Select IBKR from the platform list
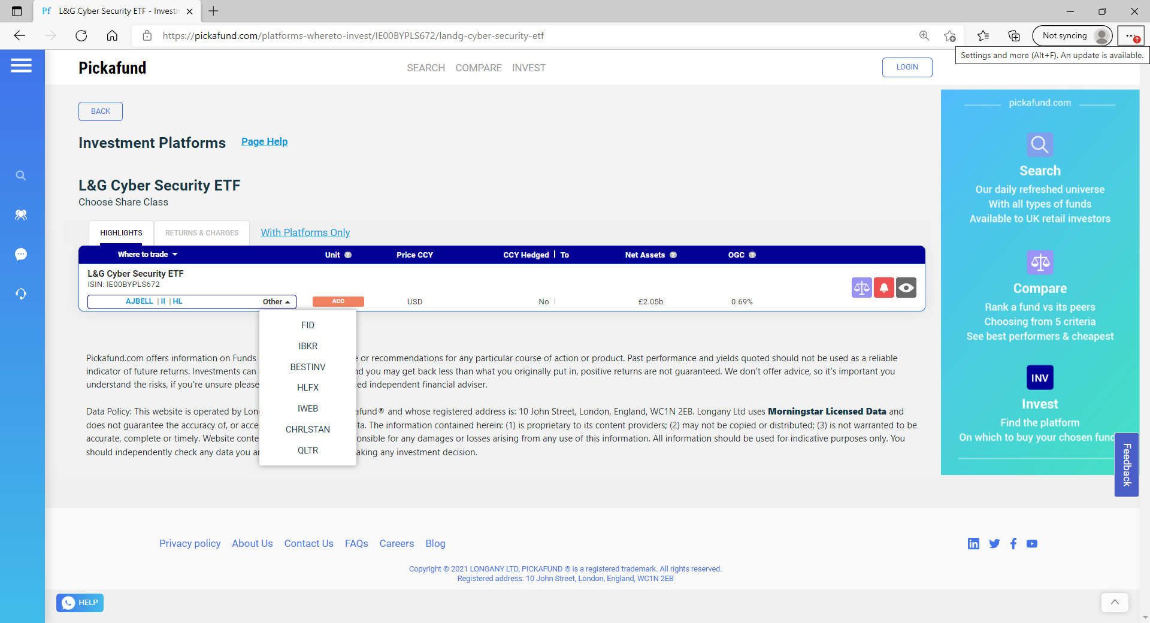1150x623 pixels. [308, 346]
